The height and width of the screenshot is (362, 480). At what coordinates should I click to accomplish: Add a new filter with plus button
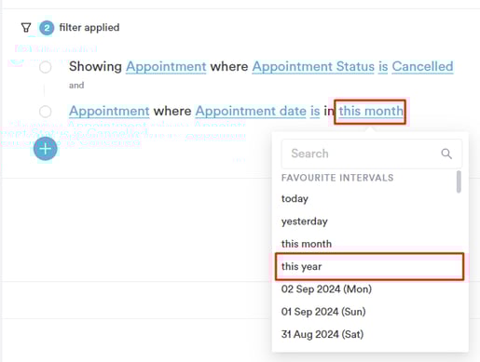tap(46, 149)
